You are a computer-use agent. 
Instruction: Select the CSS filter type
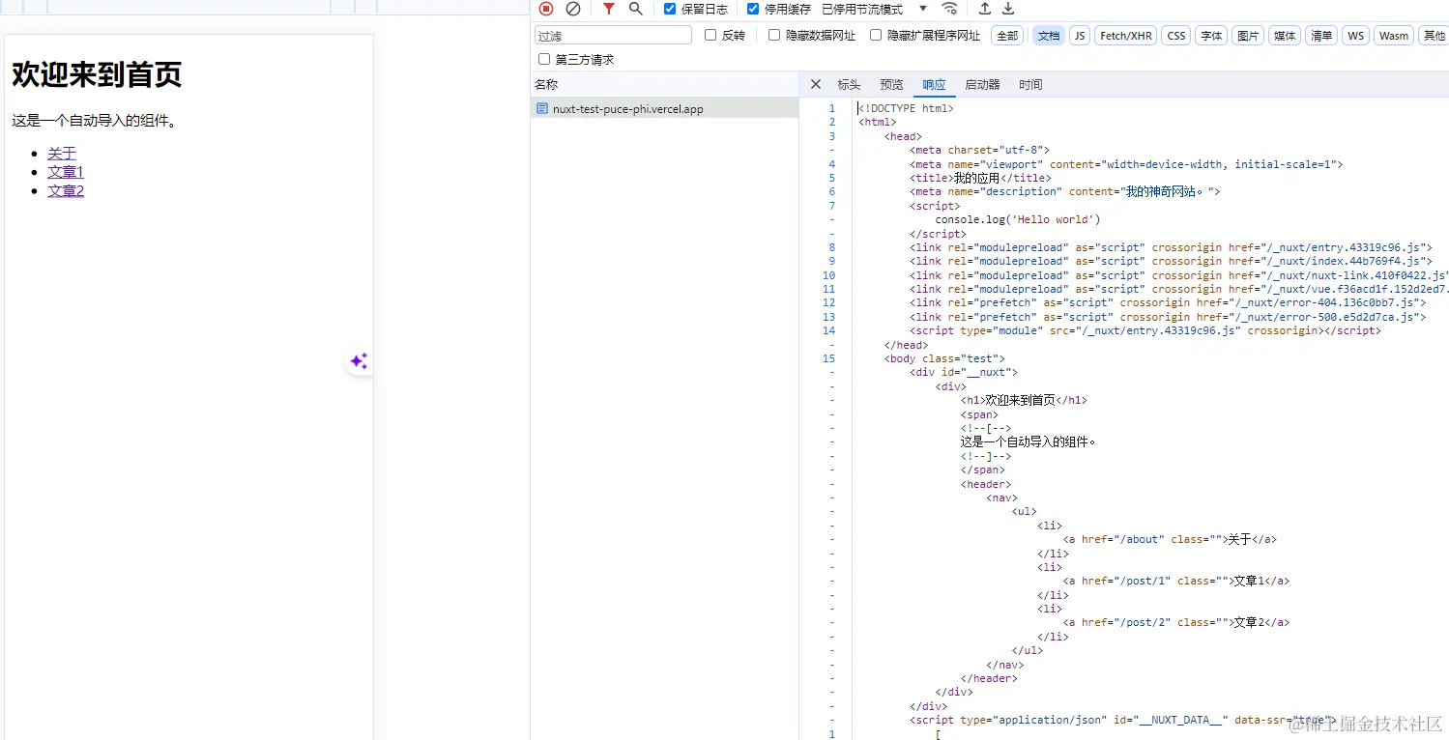coord(1176,36)
